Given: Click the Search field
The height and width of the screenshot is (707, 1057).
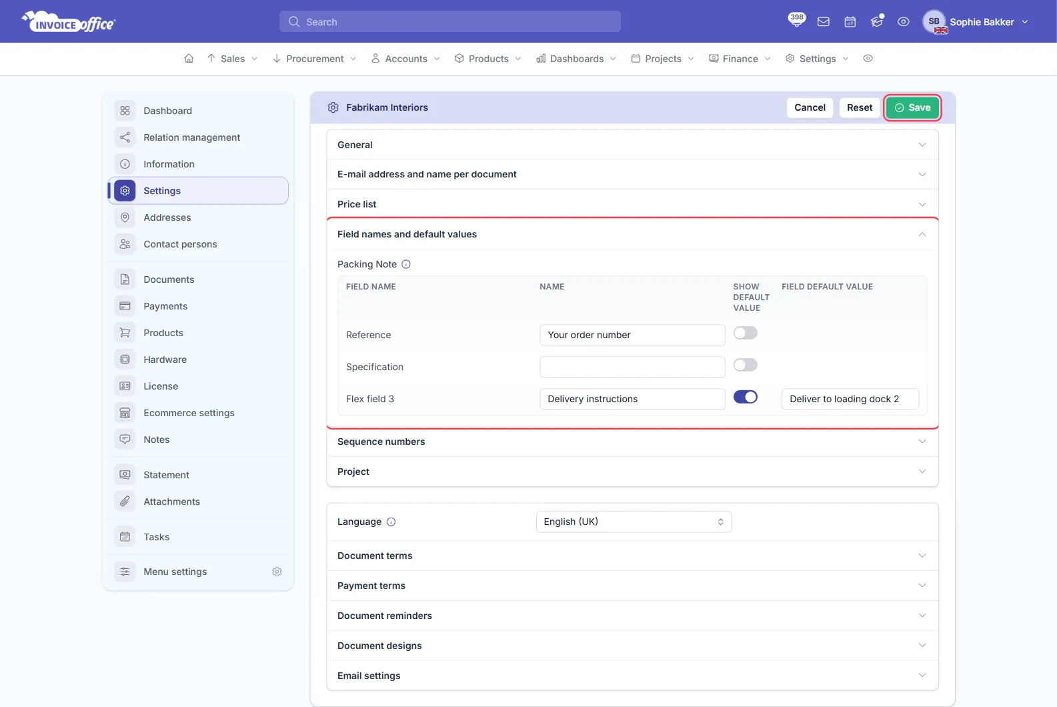Looking at the screenshot, I should tap(450, 21).
